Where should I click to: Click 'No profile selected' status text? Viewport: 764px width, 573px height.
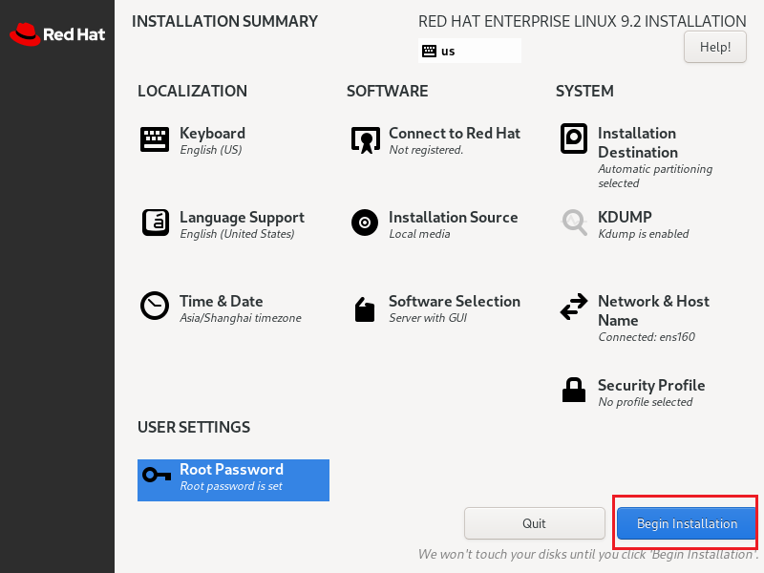coord(646,402)
